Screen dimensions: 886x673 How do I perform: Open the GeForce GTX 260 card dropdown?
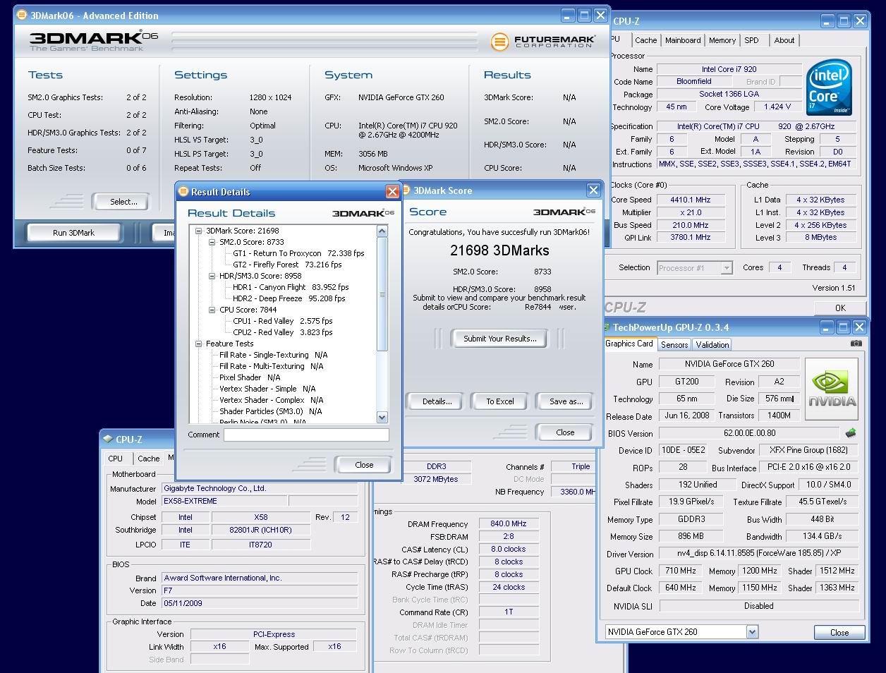(x=752, y=632)
